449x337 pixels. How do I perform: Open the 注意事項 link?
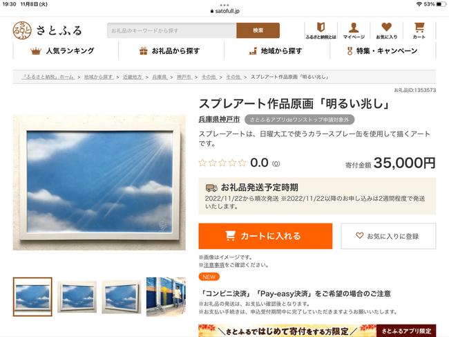click(214, 265)
